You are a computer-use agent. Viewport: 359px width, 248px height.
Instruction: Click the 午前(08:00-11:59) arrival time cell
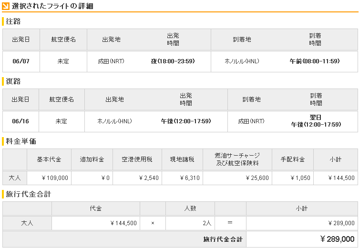pyautogui.click(x=315, y=61)
